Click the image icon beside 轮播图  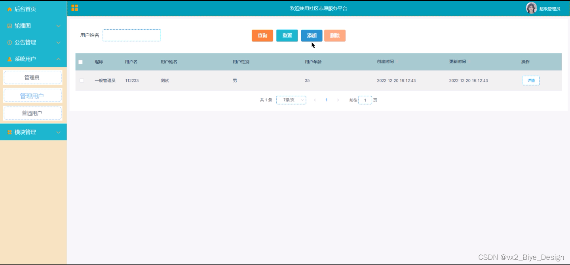10,26
